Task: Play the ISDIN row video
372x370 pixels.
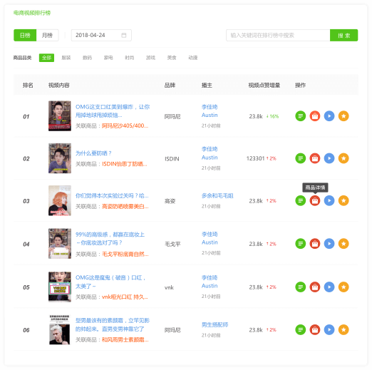Action: (x=329, y=158)
